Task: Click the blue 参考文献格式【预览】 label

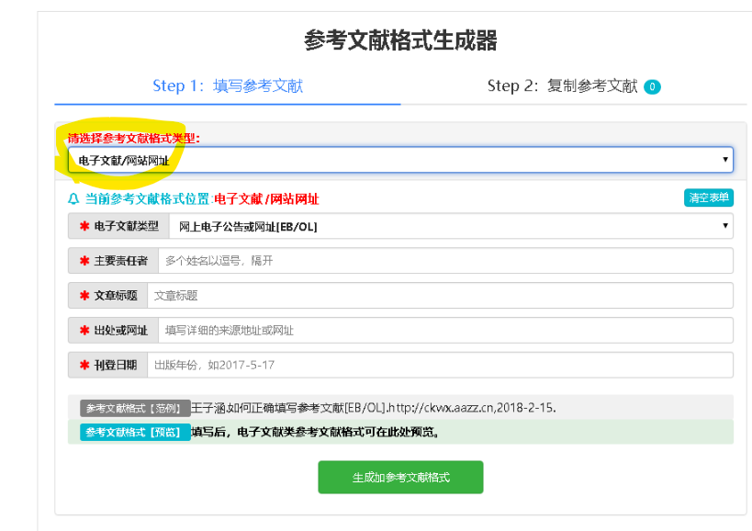Action: [x=135, y=432]
